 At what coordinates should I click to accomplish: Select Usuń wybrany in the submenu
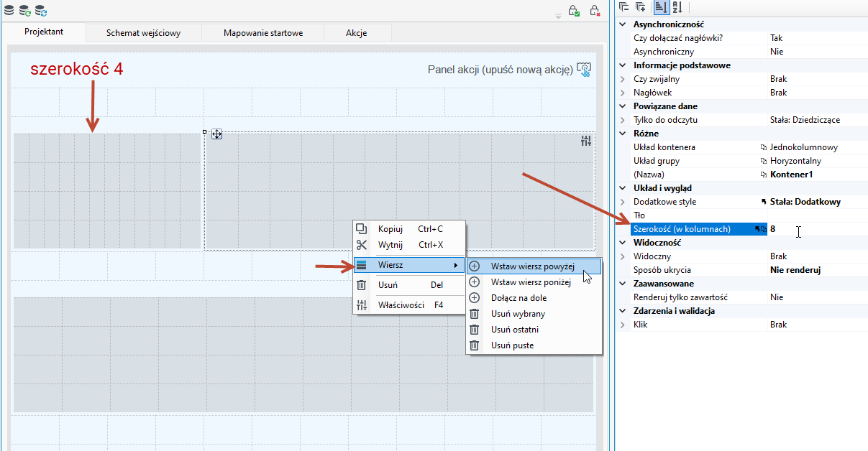(534, 314)
